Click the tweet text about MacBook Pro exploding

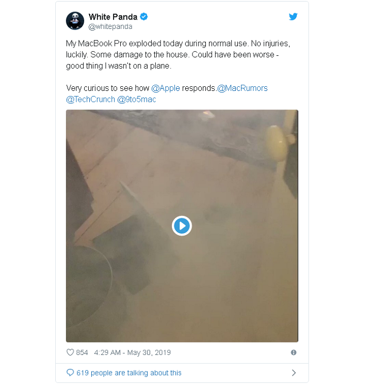tap(178, 55)
